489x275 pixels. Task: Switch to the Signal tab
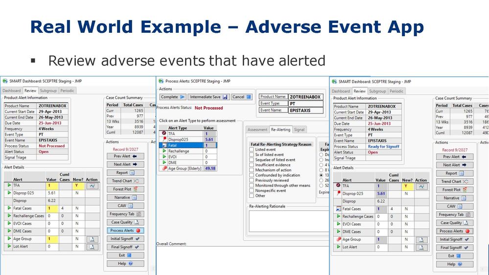pos(299,130)
